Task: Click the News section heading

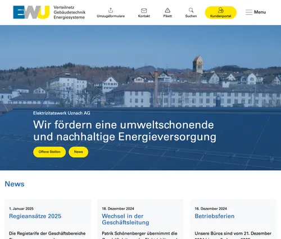Action: (x=15, y=184)
